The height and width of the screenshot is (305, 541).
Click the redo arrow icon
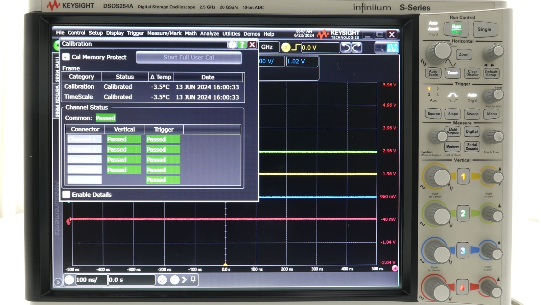click(356, 47)
